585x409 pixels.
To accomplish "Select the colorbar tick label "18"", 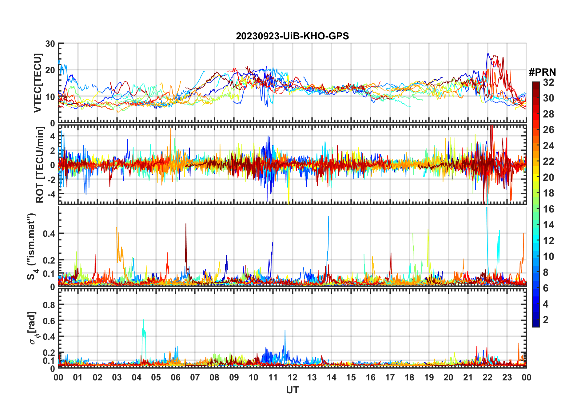I will (549, 193).
